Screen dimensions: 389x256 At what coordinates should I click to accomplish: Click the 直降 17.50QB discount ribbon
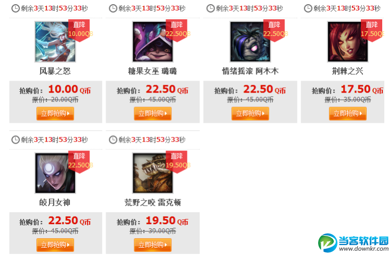pyautogui.click(x=372, y=30)
